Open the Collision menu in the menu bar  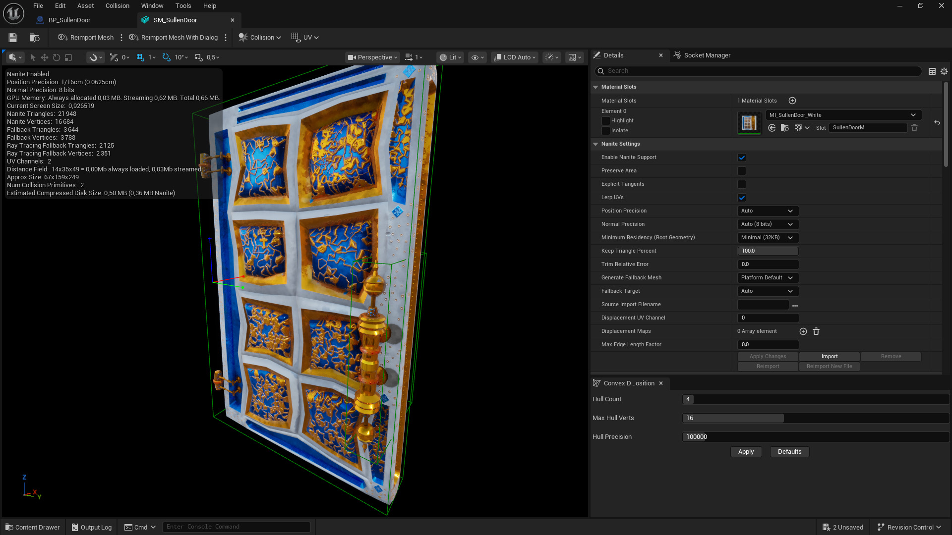coord(117,5)
